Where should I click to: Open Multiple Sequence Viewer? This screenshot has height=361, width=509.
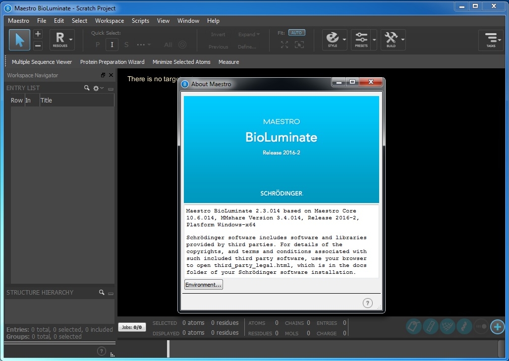tap(42, 62)
